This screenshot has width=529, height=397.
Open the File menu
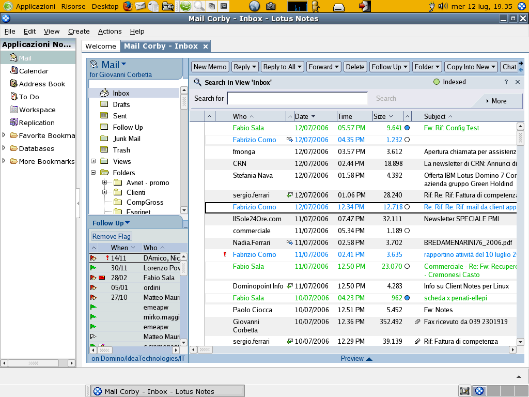(10, 32)
